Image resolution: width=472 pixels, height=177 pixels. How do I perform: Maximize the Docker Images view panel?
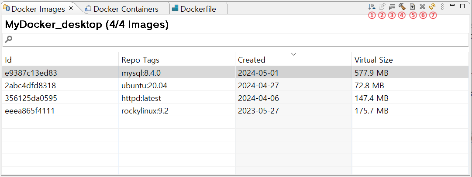[x=462, y=6]
